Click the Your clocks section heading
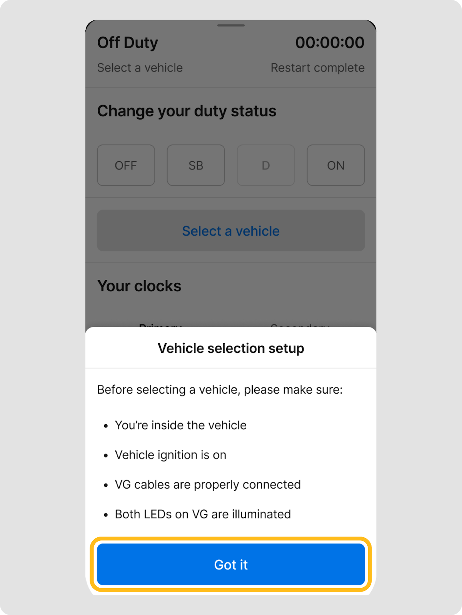Screen dimensions: 462x615 click(x=139, y=286)
